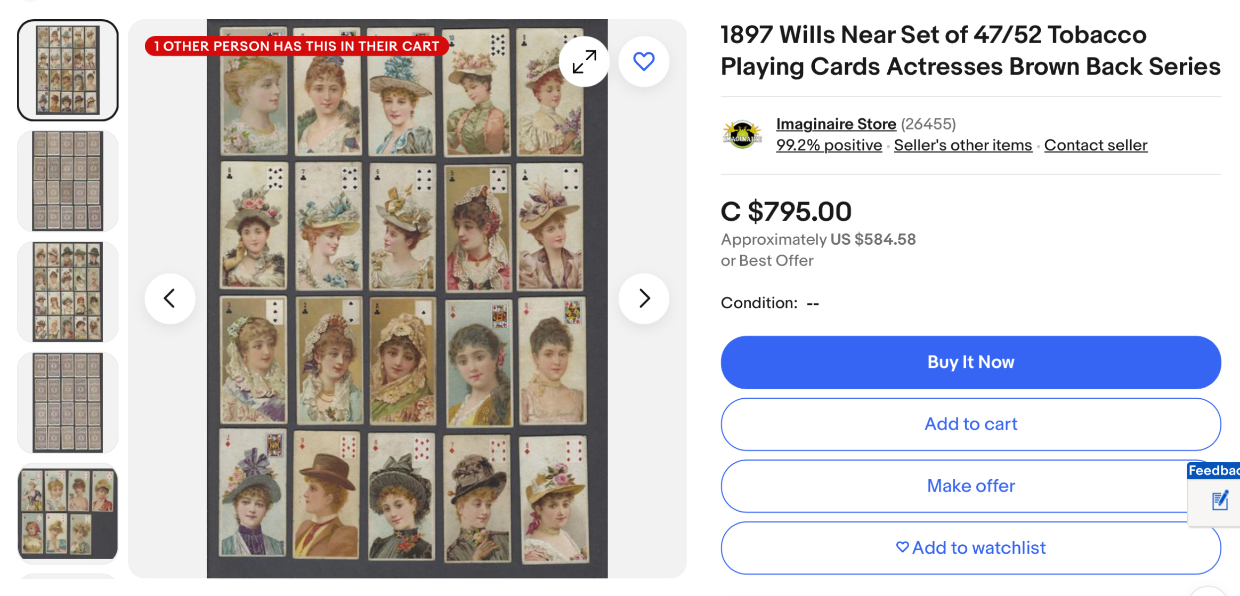Screen dimensions: 1240x596
Task: Go to the previous gallery image
Action: tap(169, 299)
